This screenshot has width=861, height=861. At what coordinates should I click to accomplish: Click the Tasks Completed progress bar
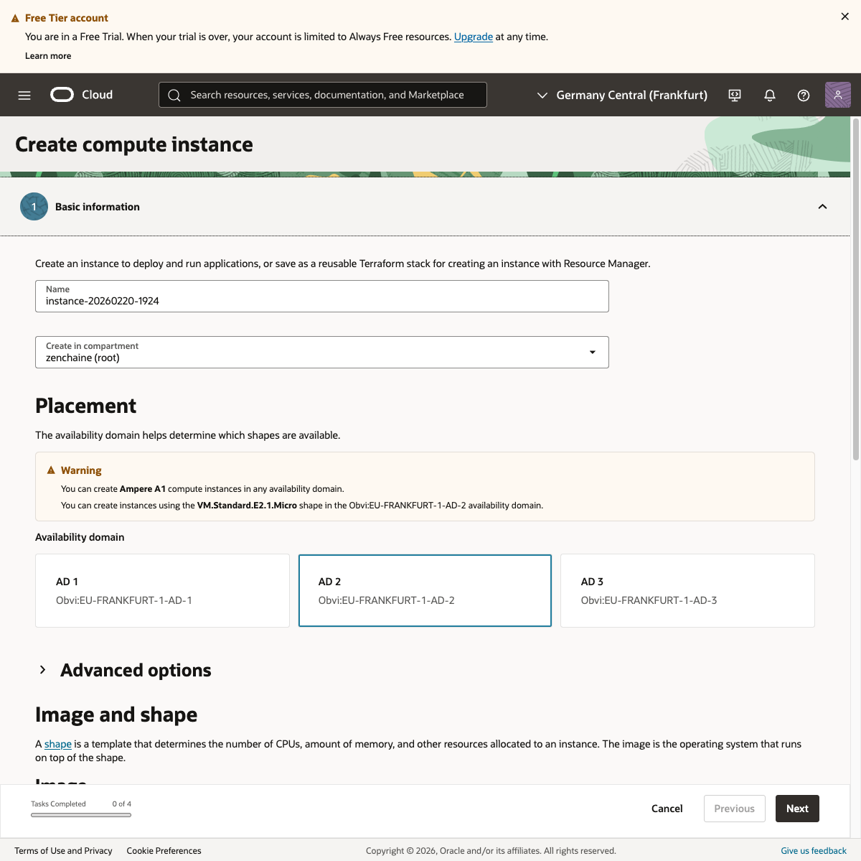81,815
